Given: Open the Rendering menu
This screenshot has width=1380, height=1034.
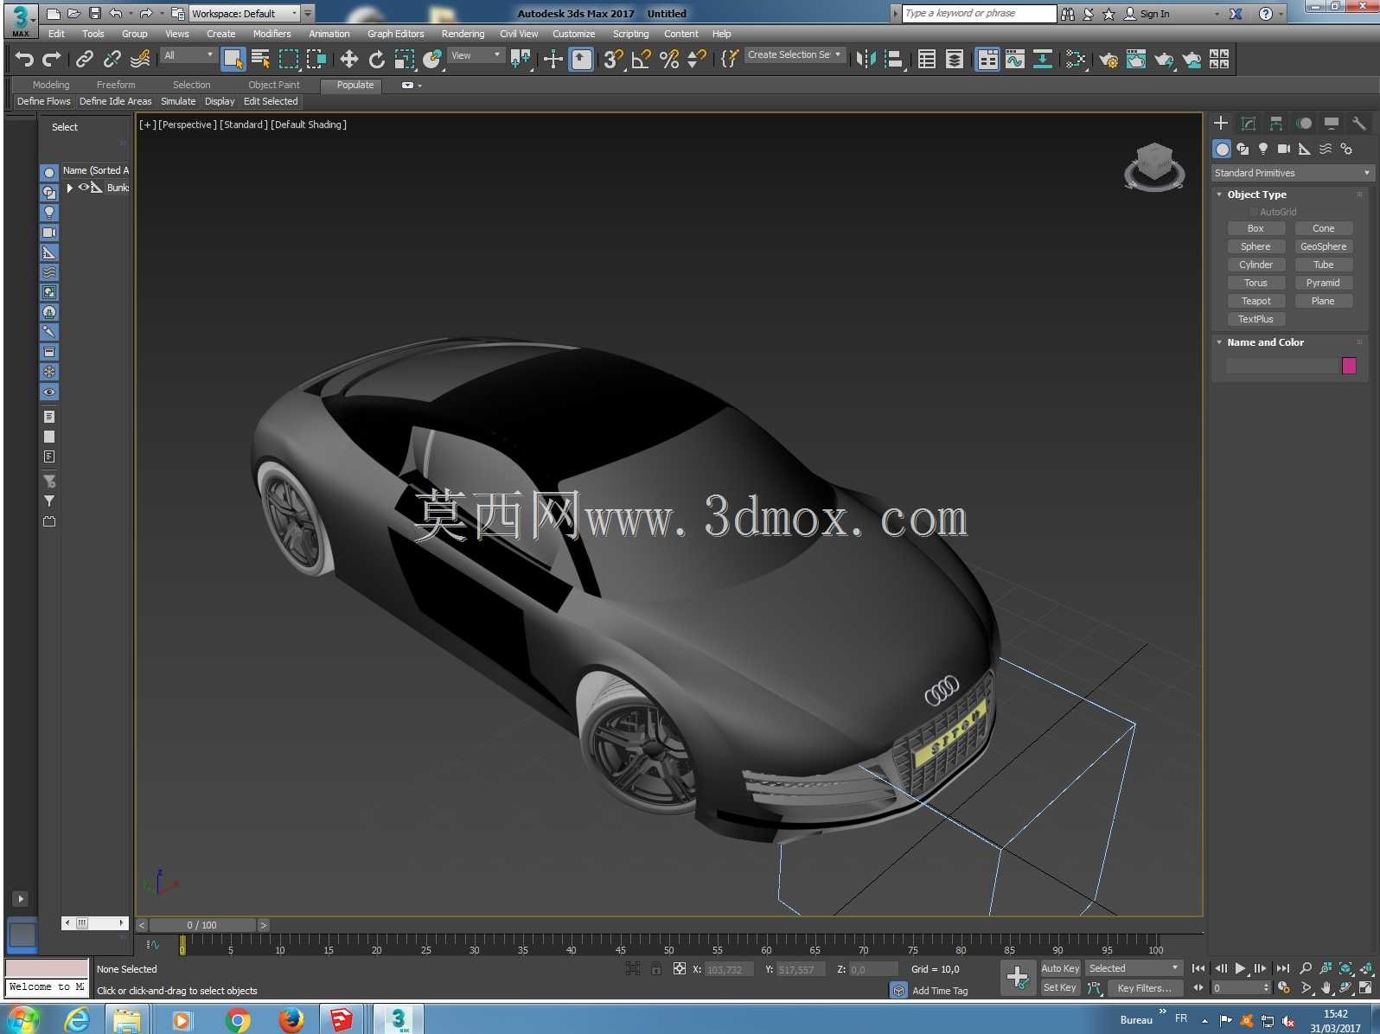Looking at the screenshot, I should pos(463,34).
